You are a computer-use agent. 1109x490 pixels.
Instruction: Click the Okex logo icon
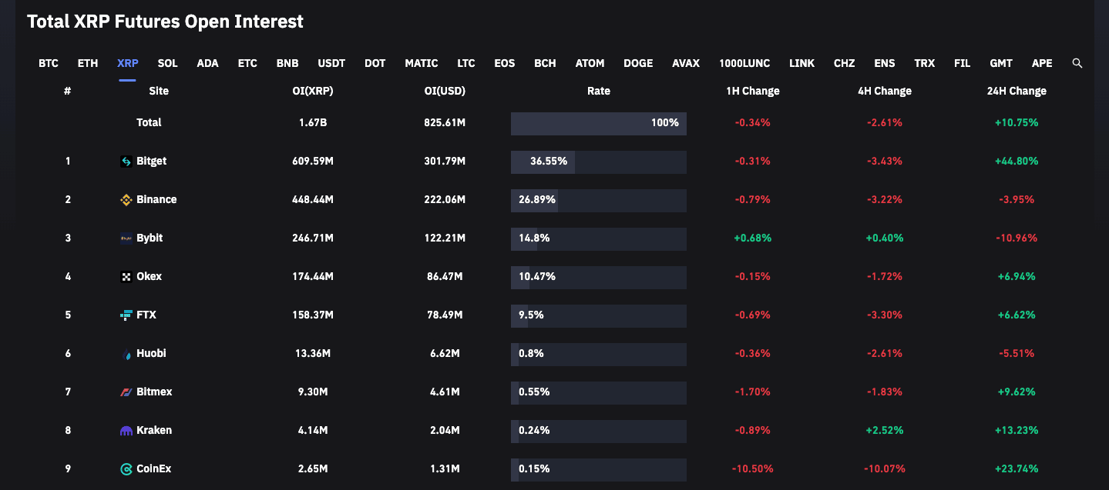[125, 276]
